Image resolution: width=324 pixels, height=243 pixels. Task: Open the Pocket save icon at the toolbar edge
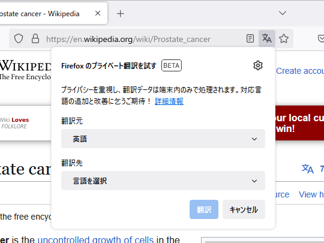321,38
